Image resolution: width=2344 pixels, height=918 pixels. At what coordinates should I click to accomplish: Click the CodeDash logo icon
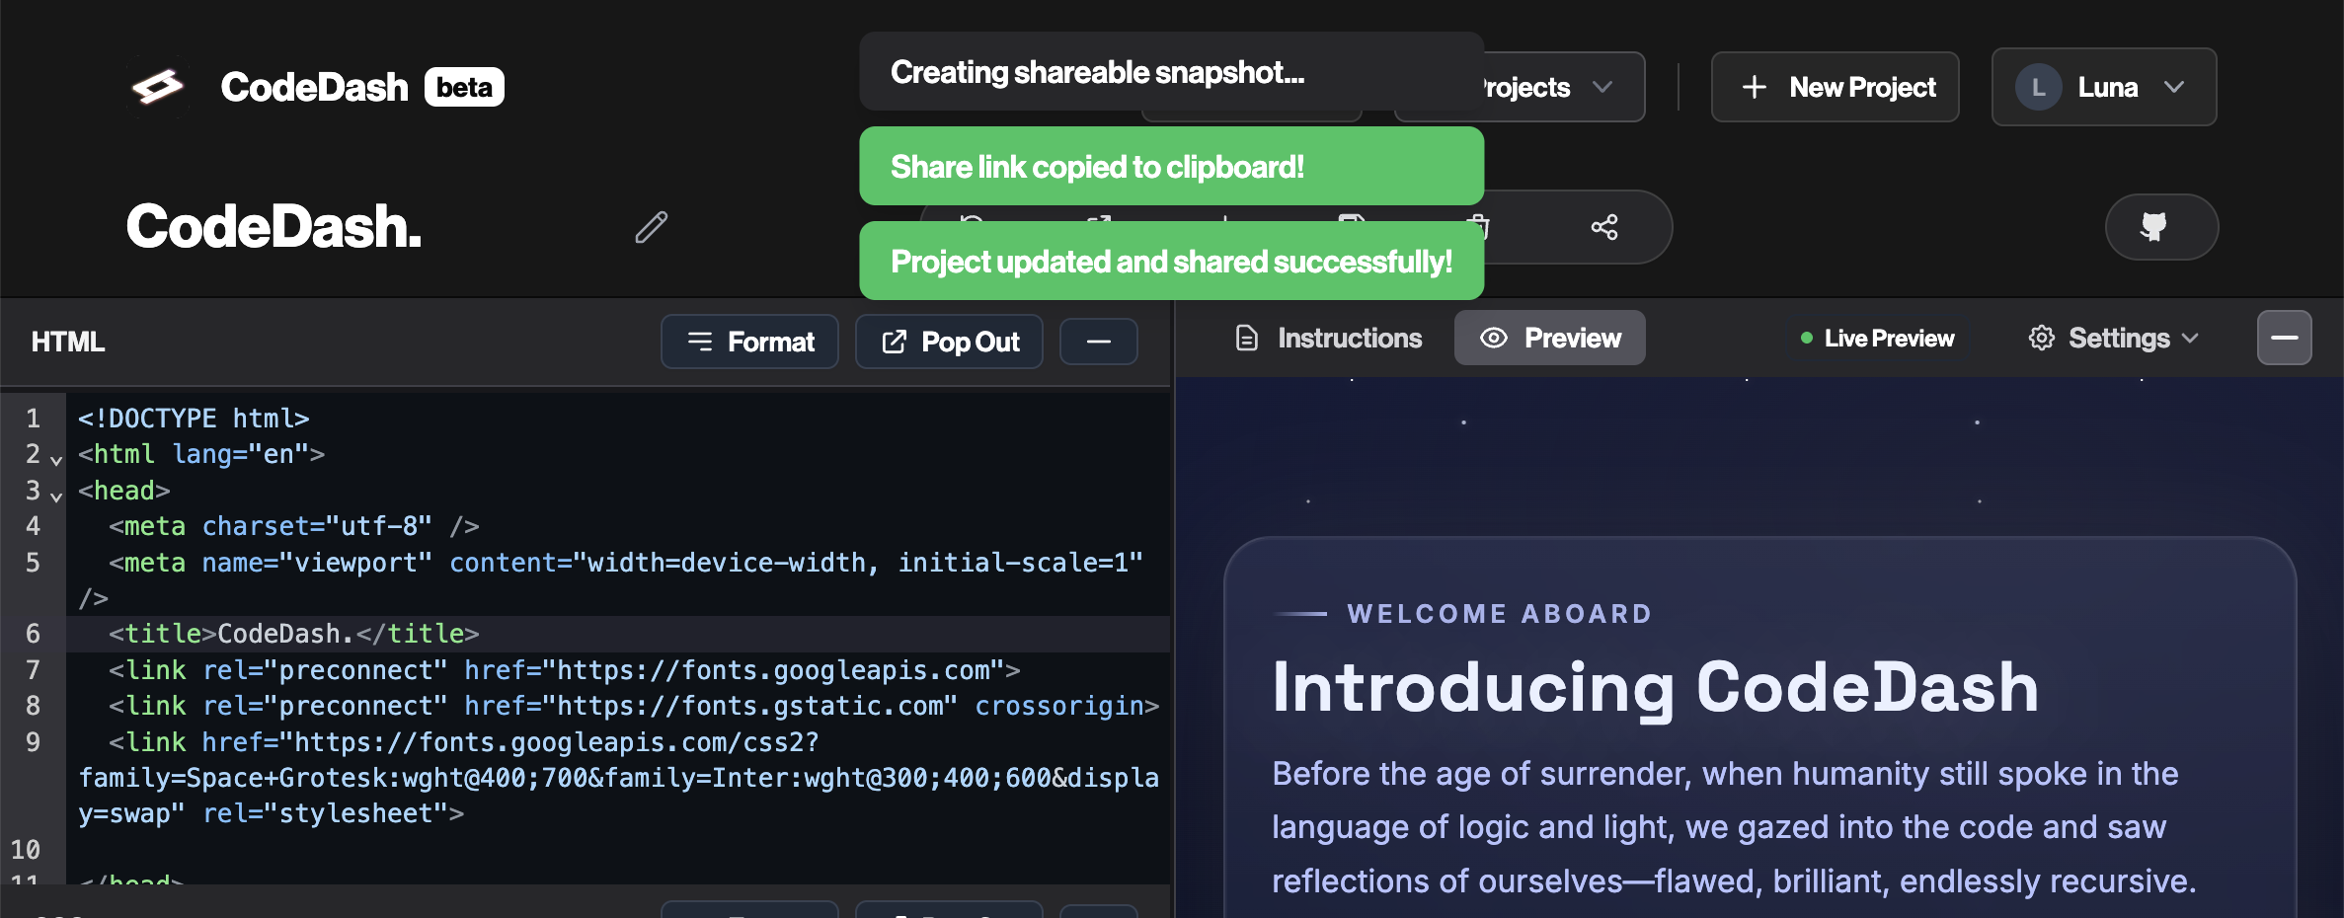(x=161, y=86)
